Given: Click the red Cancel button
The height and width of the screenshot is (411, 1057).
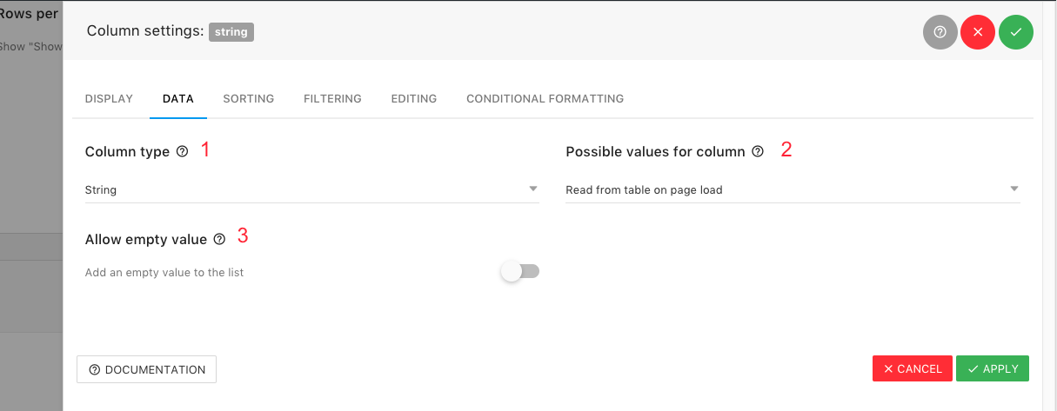Looking at the screenshot, I should pyautogui.click(x=913, y=368).
